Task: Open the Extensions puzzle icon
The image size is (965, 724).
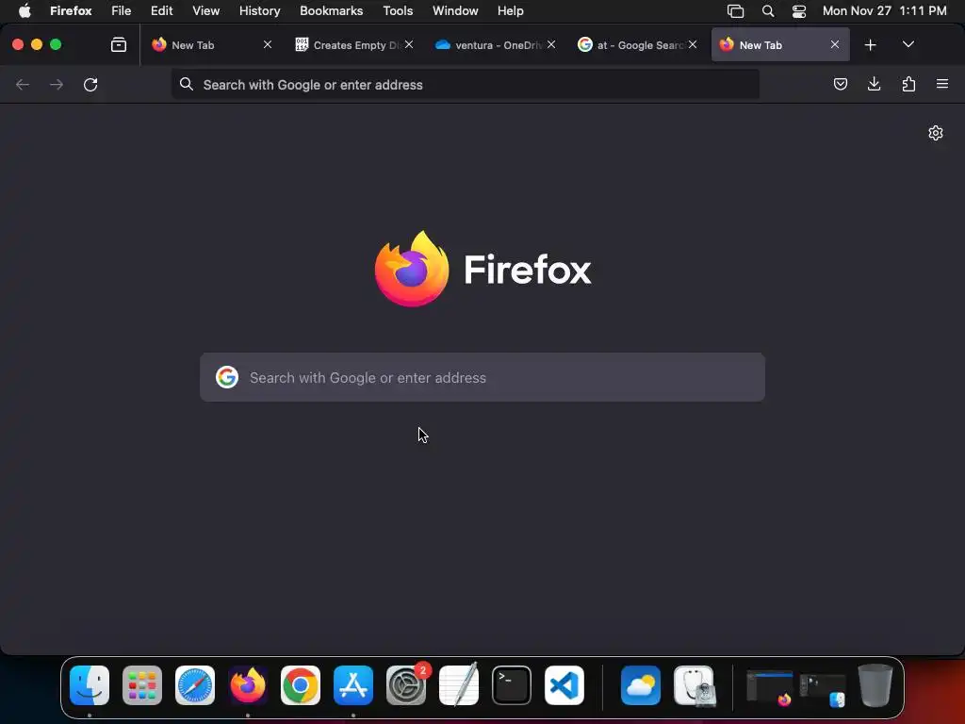Action: [x=908, y=84]
